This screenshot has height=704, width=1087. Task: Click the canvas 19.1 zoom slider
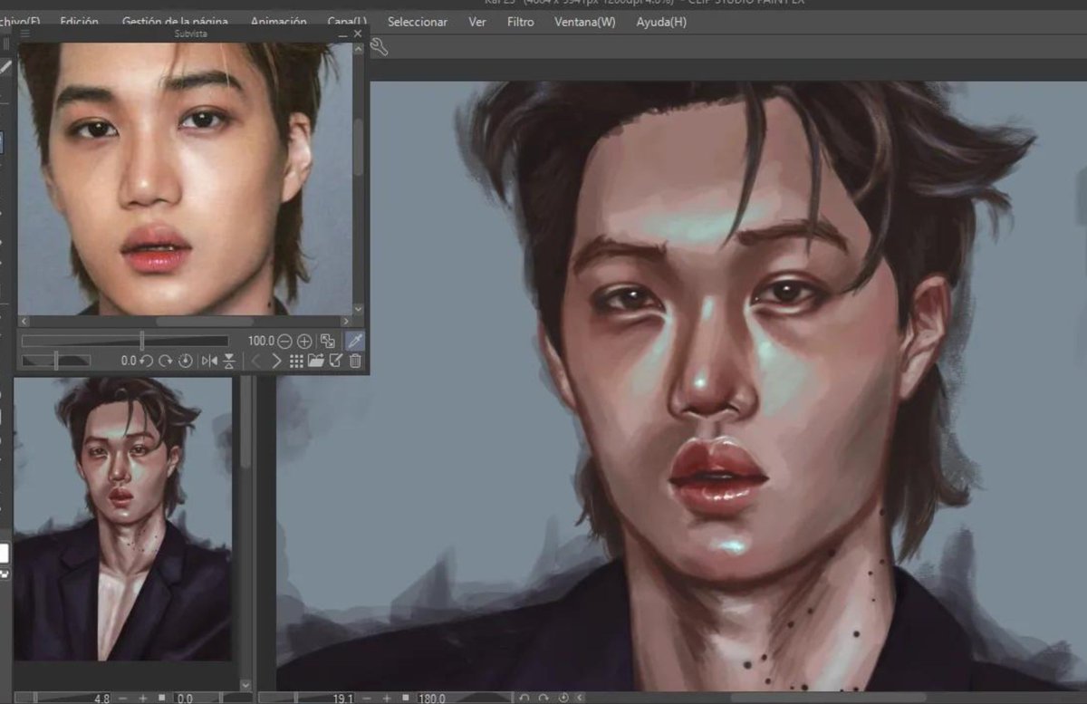(x=308, y=698)
